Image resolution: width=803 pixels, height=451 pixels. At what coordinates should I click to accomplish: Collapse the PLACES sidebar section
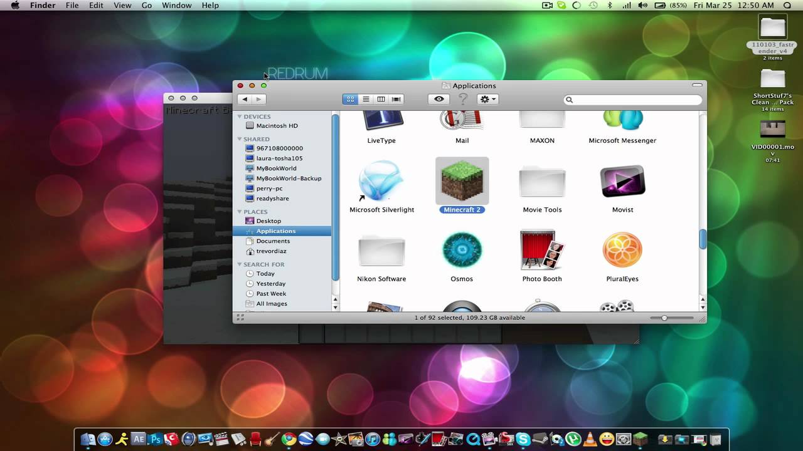coord(240,212)
